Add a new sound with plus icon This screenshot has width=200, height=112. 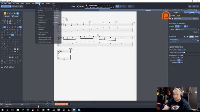(x=185, y=37)
